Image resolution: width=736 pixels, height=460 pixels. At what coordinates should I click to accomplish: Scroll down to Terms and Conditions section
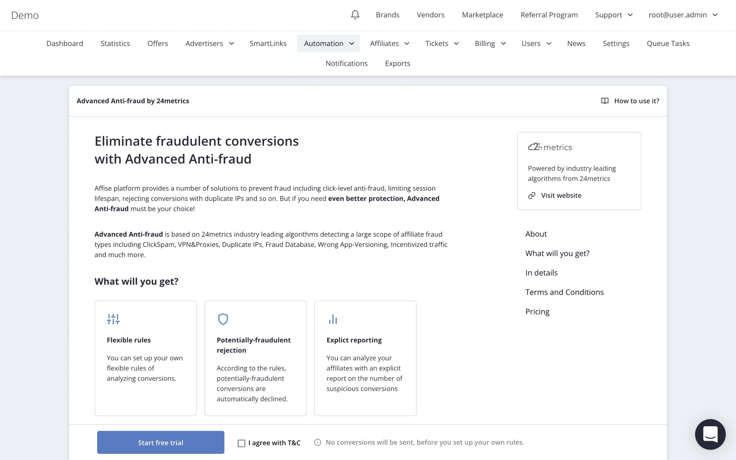click(x=565, y=292)
